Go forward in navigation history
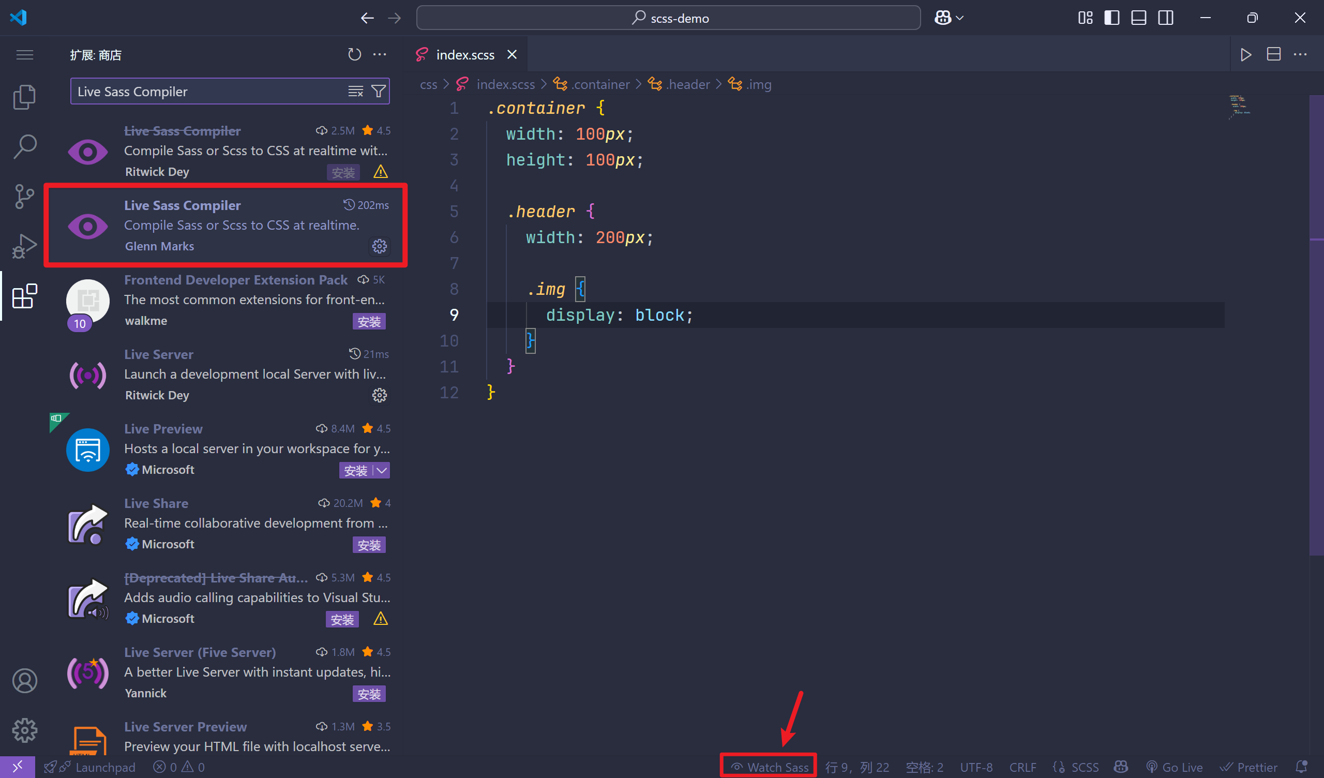 (394, 18)
